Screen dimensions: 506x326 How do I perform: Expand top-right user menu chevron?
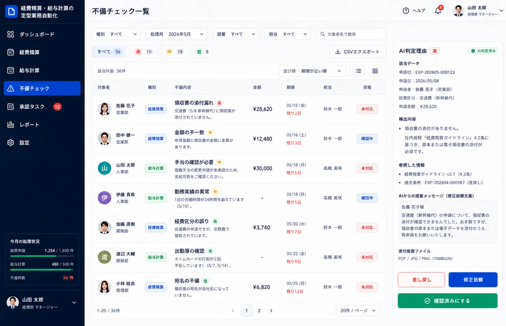point(501,11)
